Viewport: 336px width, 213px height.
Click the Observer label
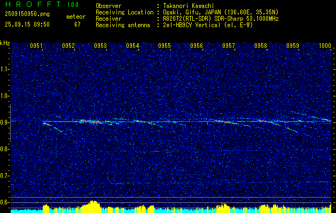108,6
